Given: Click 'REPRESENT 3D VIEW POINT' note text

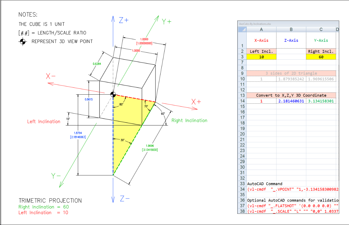Looking at the screenshot, I should click(62, 42).
